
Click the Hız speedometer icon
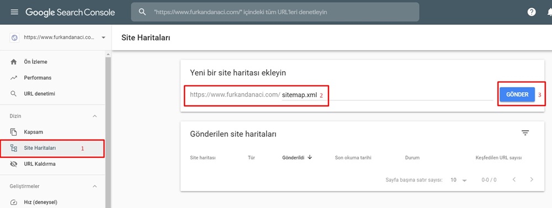(14, 202)
